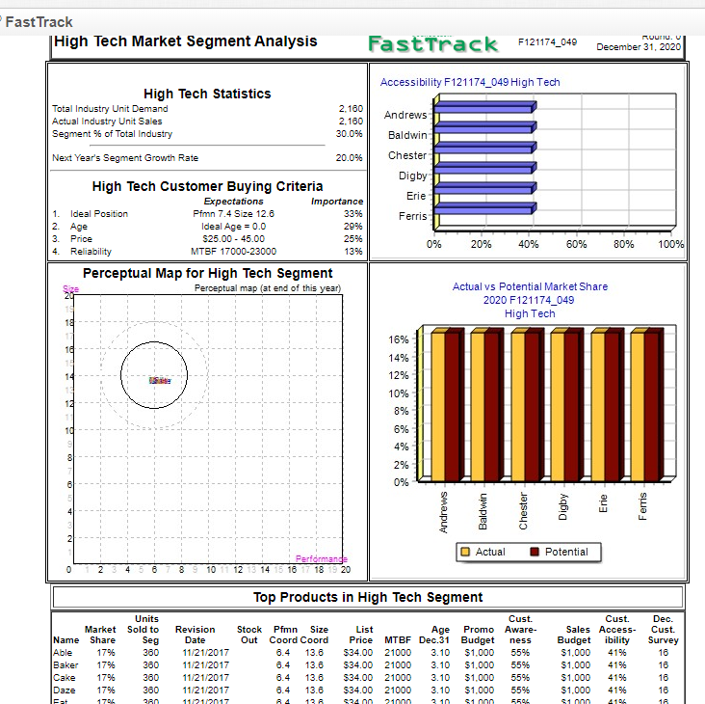Click the Digby accessibility bar
This screenshot has height=704, width=705.
click(x=485, y=168)
